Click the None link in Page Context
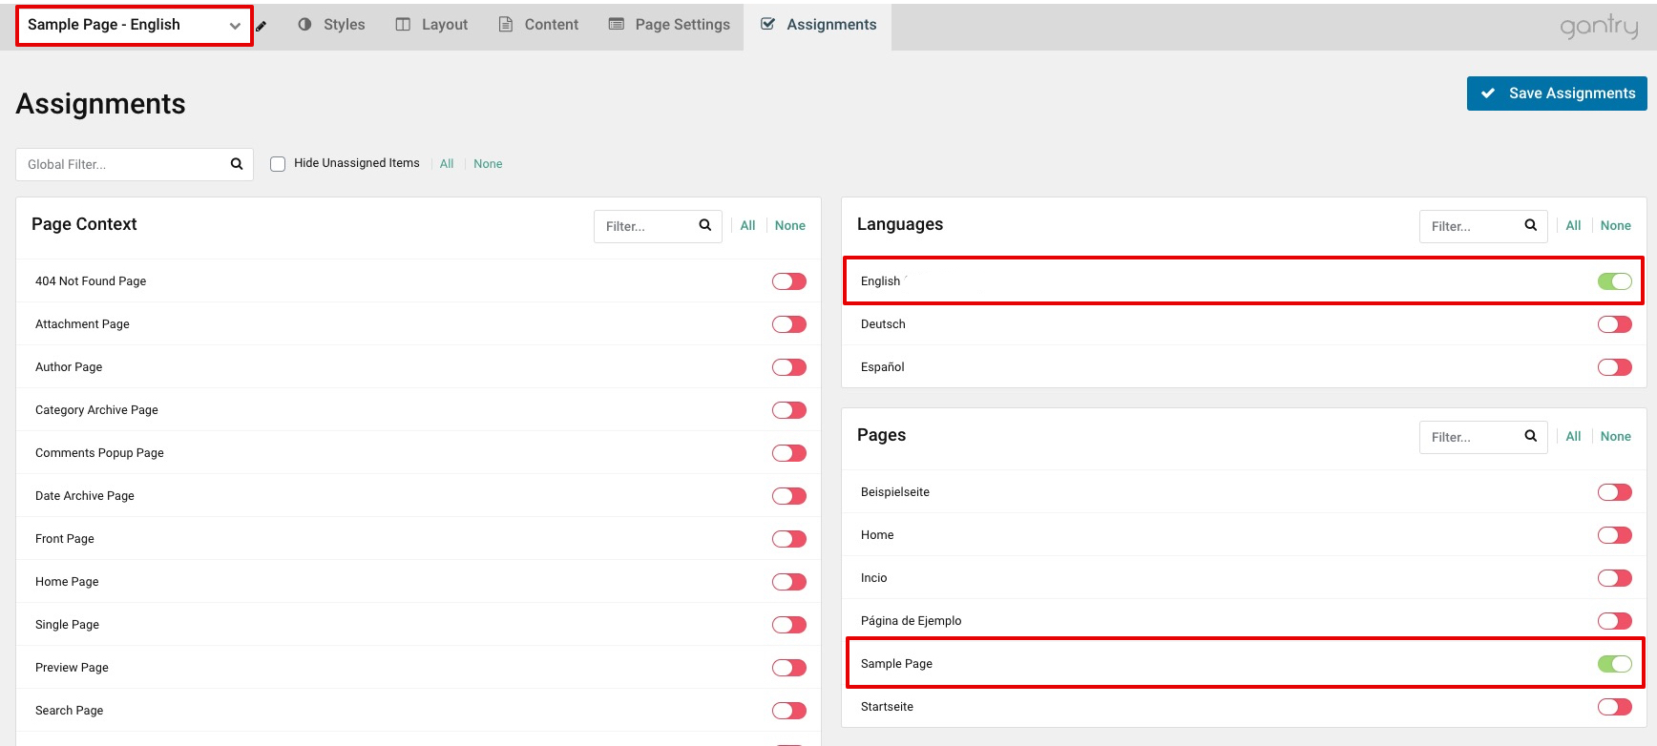 [x=789, y=226]
